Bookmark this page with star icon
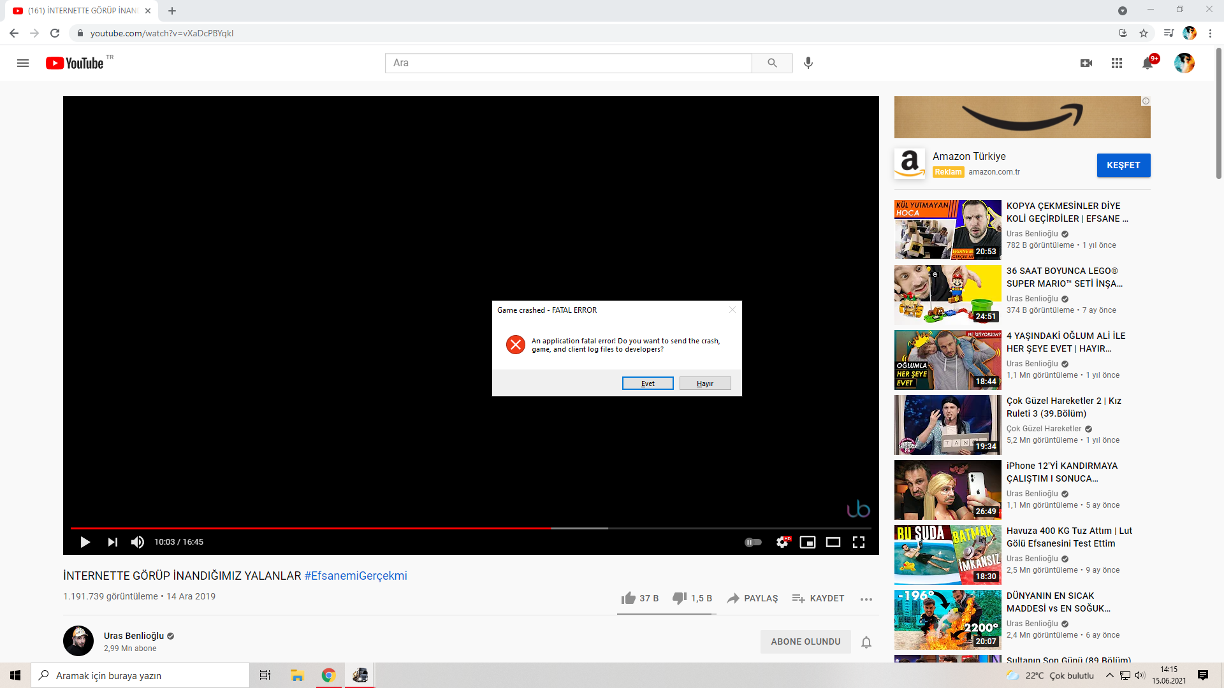 click(x=1144, y=33)
